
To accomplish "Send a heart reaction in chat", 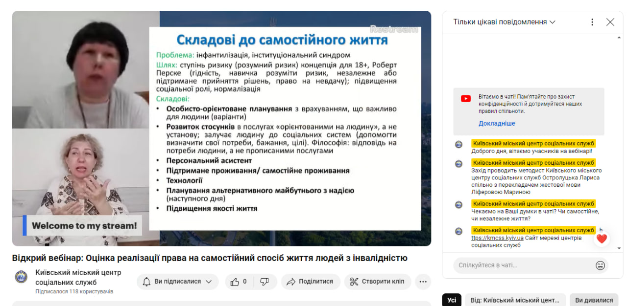I will point(602,239).
